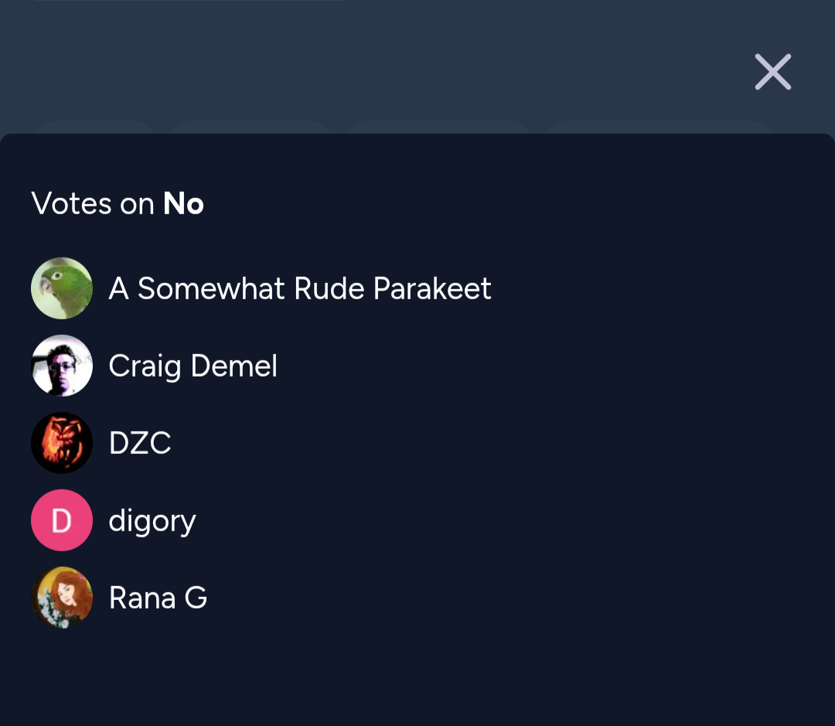Click the "Votes on" heading text

93,203
